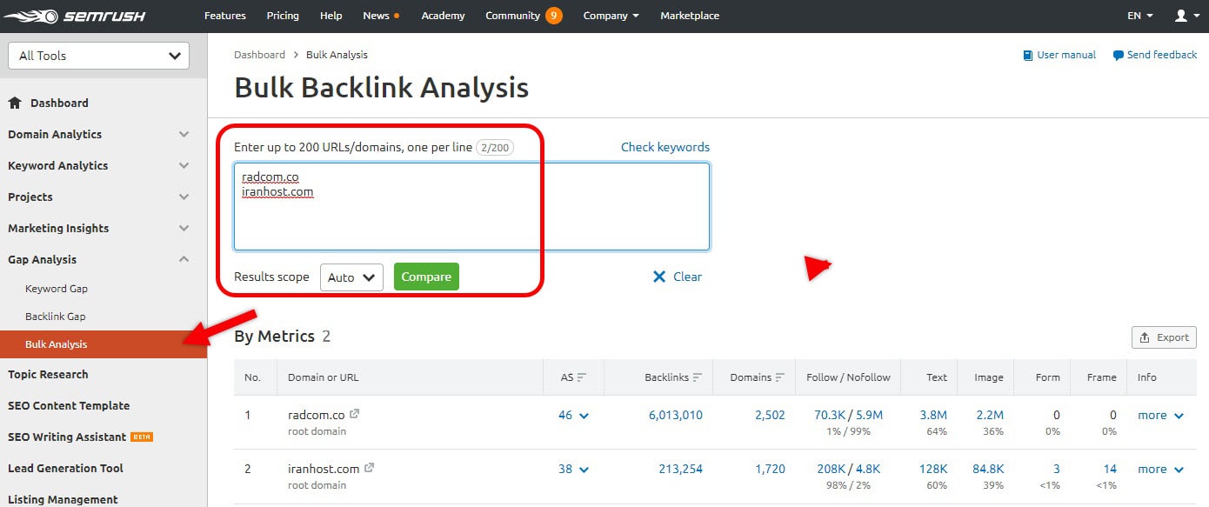Clear entered domains with the blue X icon
The width and height of the screenshot is (1209, 507).
coord(660,276)
